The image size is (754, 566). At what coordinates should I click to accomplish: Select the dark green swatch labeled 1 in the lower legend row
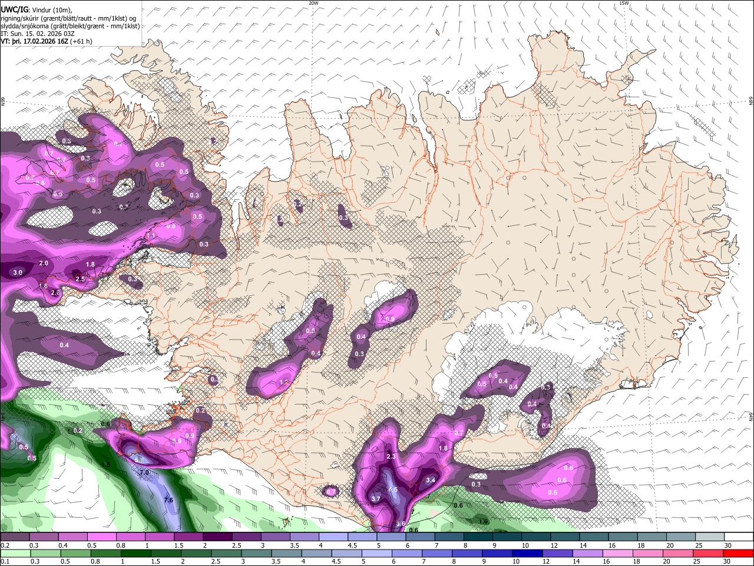[136, 554]
